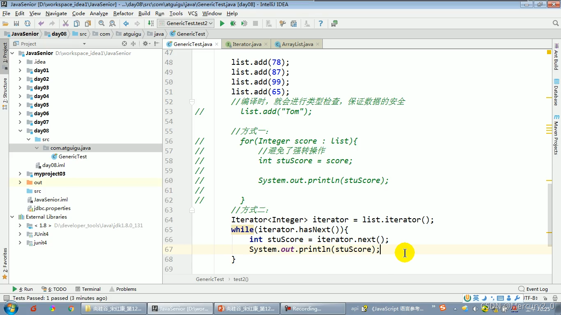Toggle the Event Log window

tap(533, 289)
